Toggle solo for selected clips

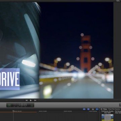tap(93, 109)
